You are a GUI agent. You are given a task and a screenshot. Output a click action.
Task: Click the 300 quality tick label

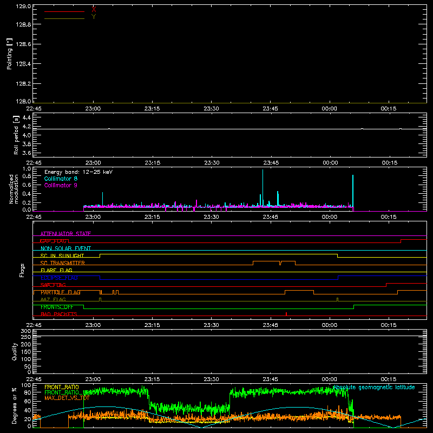tap(26, 331)
